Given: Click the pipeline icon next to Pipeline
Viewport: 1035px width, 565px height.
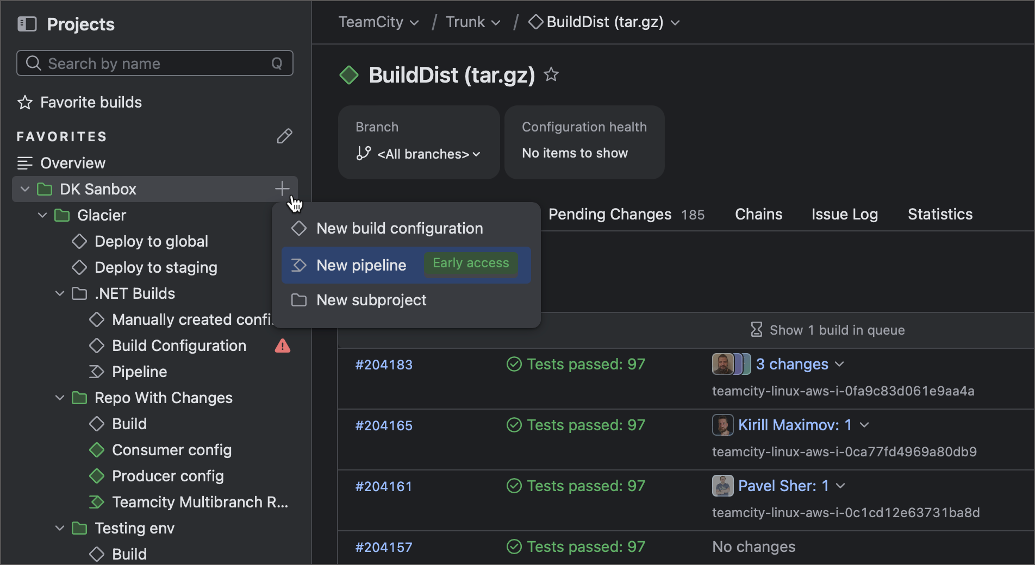Looking at the screenshot, I should tap(97, 372).
